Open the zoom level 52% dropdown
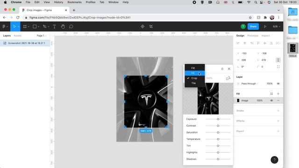 pos(277,27)
